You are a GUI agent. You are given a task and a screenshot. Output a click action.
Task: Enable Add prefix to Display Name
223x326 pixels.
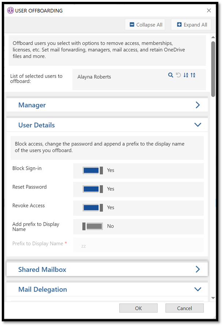click(x=93, y=226)
